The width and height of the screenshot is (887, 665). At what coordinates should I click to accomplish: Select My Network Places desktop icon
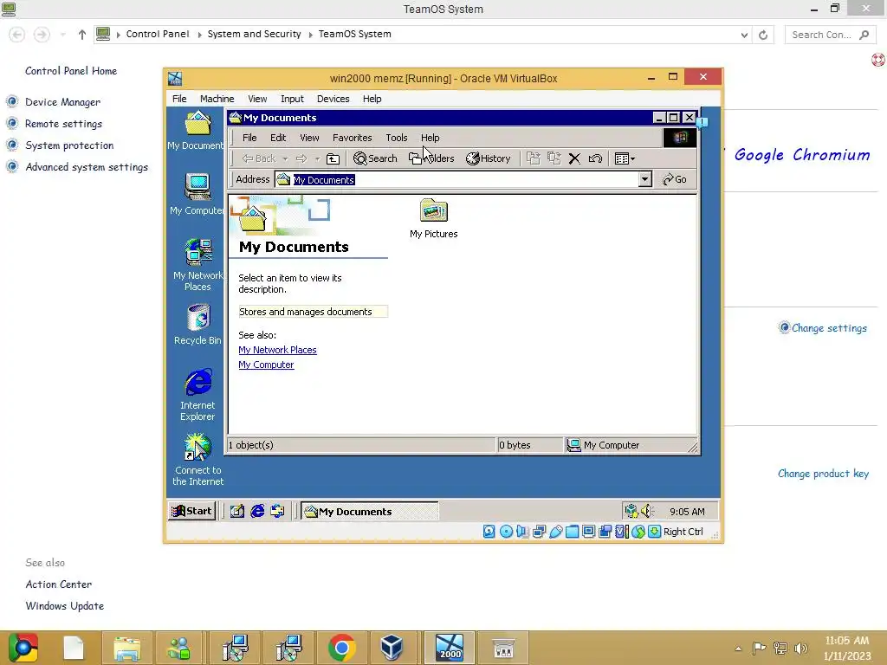[197, 265]
